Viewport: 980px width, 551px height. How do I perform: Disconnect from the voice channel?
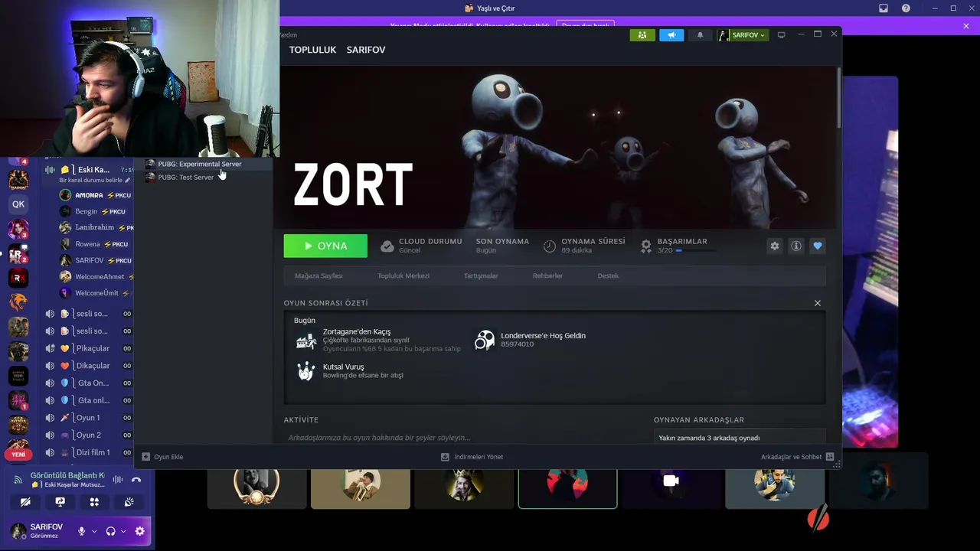136,480
